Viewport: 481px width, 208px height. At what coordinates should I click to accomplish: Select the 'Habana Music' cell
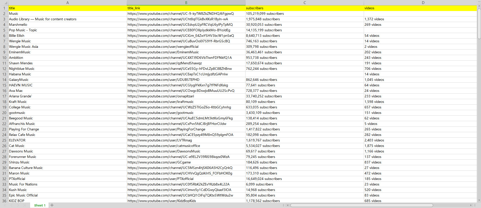pyautogui.click(x=68, y=74)
